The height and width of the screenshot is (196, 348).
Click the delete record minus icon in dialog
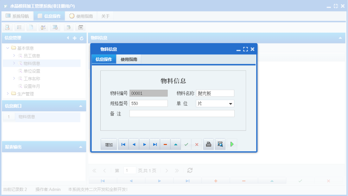pos(165,144)
